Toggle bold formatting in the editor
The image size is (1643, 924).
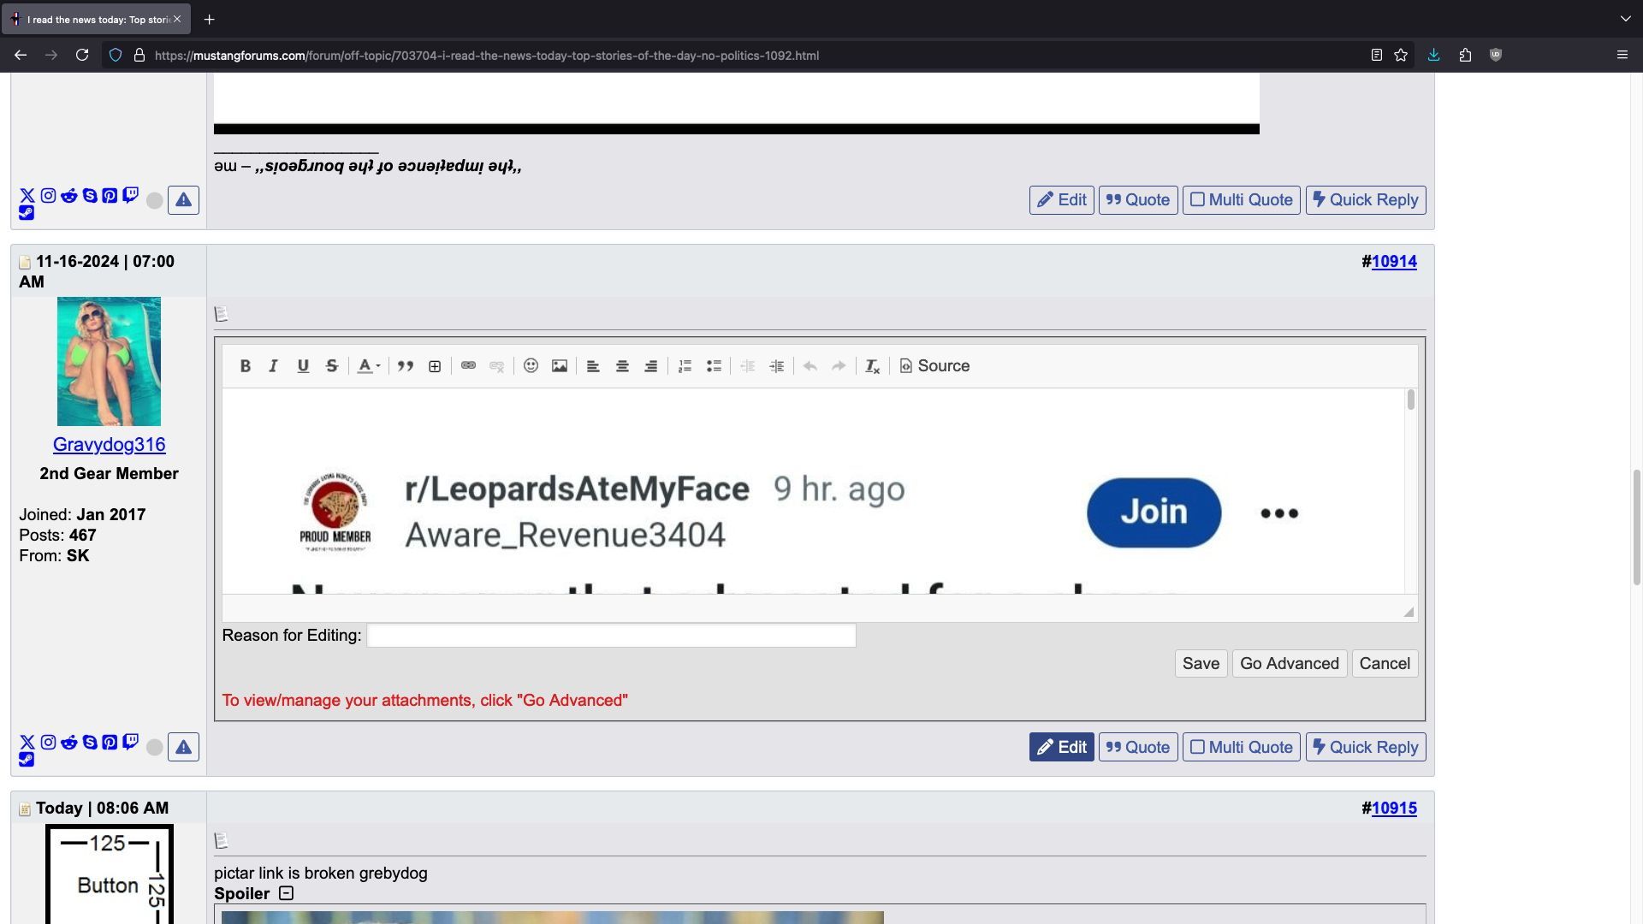(245, 366)
